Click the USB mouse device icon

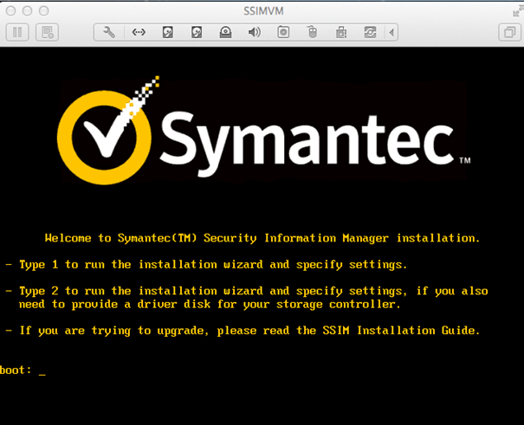[313, 32]
